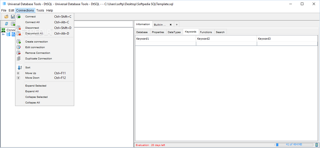Open the DataTypes sub-tab
The height and width of the screenshot is (148, 320).
174,32
